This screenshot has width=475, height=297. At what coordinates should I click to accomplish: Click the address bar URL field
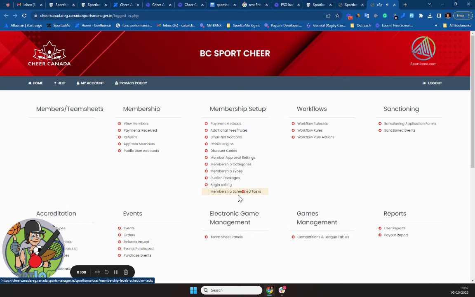[x=179, y=15]
